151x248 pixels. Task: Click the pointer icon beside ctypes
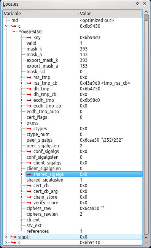click(29, 129)
